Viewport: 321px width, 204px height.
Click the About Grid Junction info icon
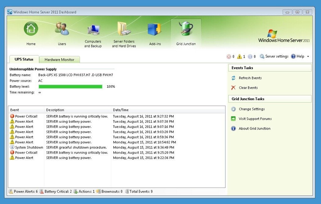click(x=233, y=129)
